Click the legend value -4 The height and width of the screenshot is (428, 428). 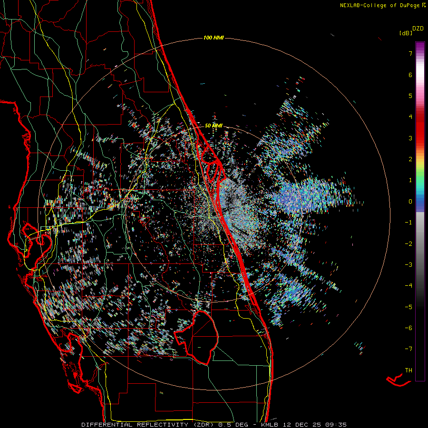point(409,286)
